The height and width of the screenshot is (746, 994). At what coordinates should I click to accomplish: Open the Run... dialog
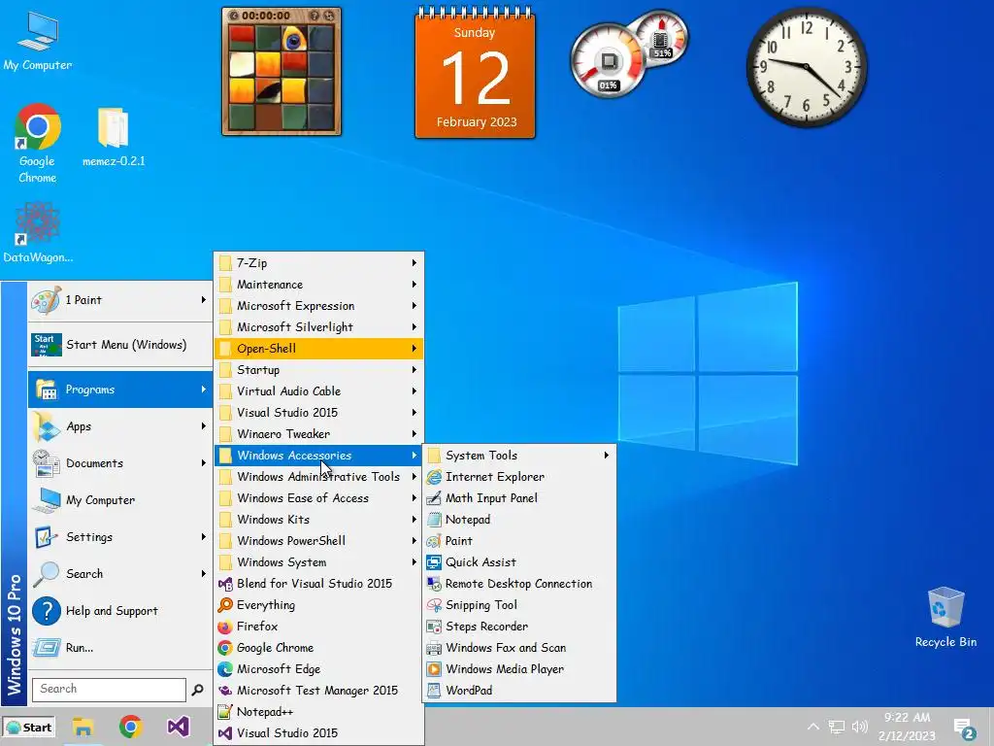click(119, 647)
